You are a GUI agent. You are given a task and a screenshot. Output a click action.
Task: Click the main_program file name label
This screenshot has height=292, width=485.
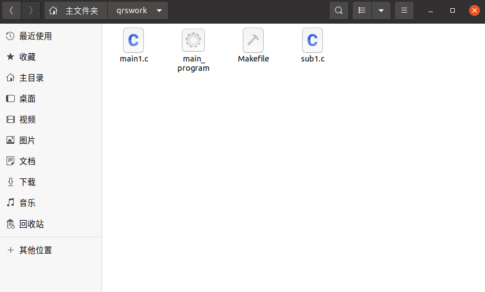[x=193, y=63]
